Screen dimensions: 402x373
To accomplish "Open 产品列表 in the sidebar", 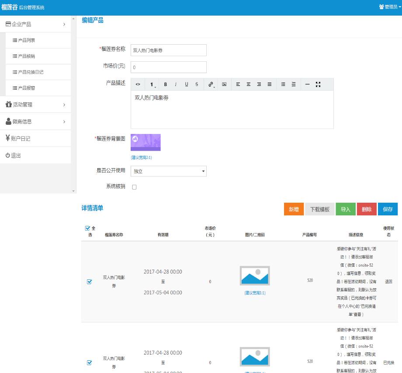I will [38, 40].
